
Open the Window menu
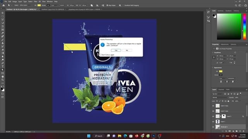click(50, 2)
